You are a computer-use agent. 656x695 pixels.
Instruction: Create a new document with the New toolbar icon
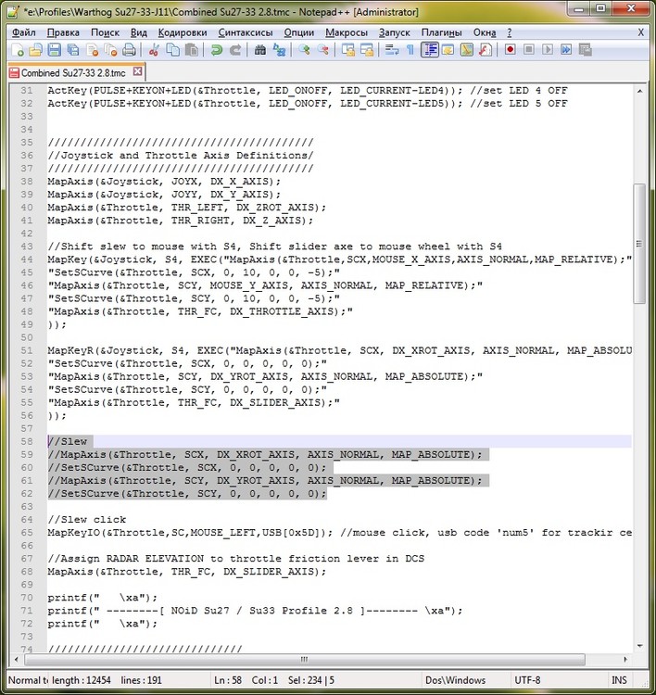pyautogui.click(x=18, y=50)
